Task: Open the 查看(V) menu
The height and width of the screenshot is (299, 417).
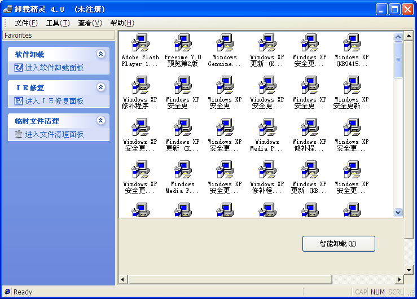Action: coord(90,23)
